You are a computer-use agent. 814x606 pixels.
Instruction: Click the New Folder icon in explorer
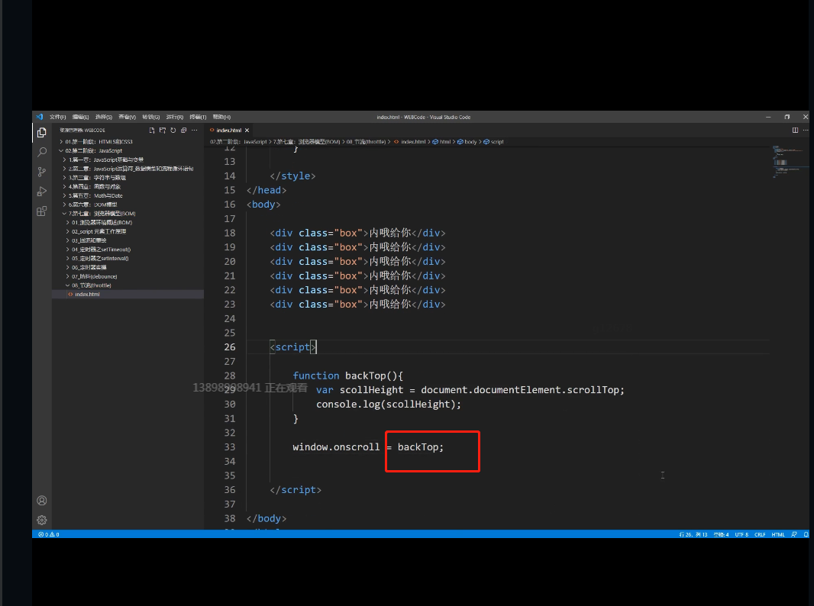pos(163,131)
